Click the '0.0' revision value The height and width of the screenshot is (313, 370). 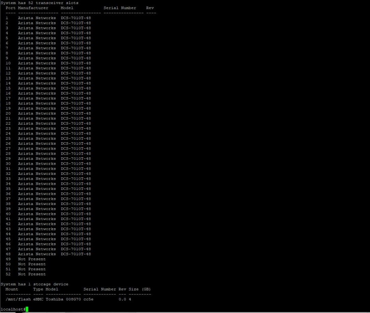click(x=122, y=299)
